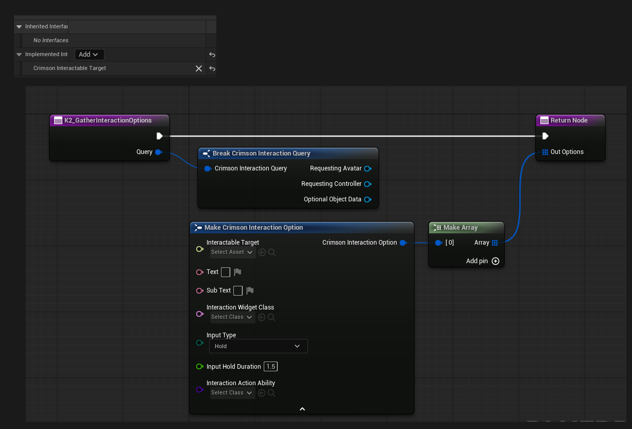This screenshot has height=429, width=632.
Task: Click the Make Array [0] input pin
Action: tap(439, 243)
